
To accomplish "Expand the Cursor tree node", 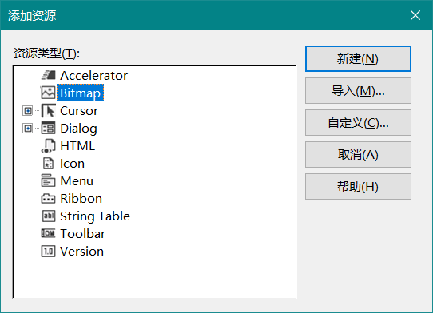I will click(28, 111).
